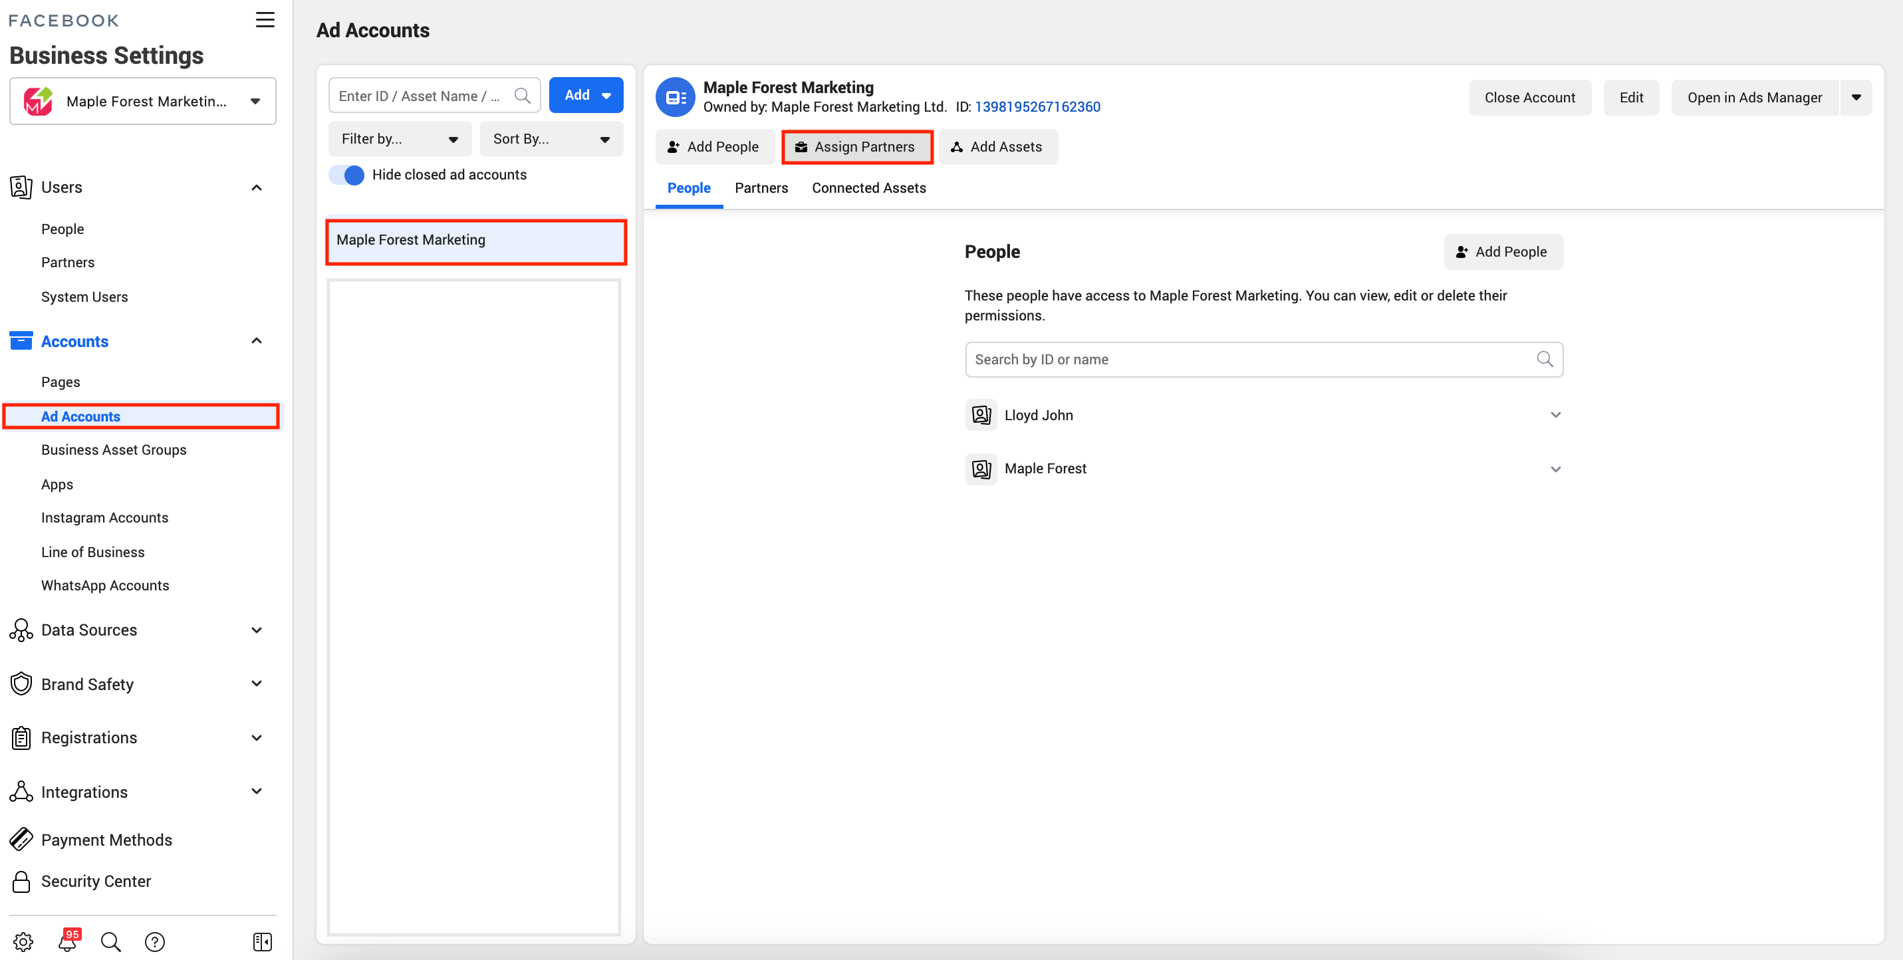This screenshot has width=1903, height=960.
Task: Open the Add dropdown button
Action: pos(586,95)
